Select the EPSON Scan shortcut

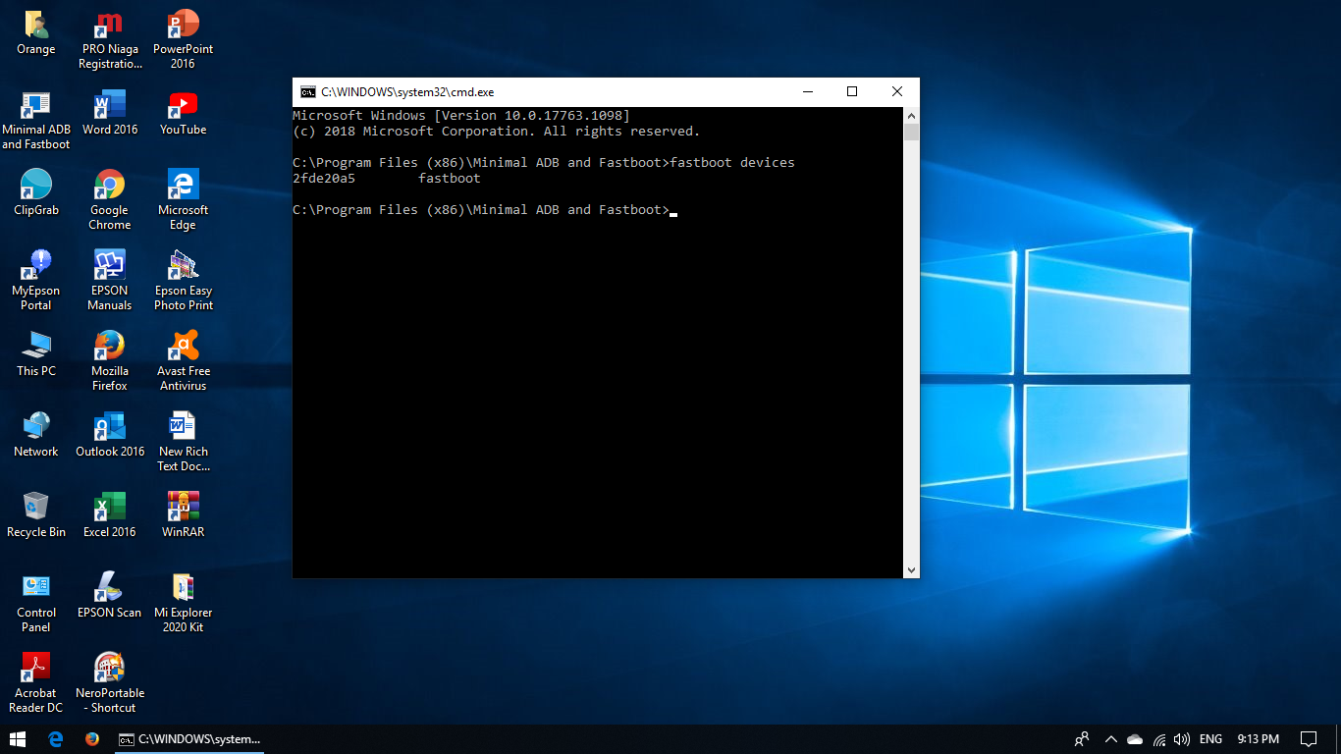pyautogui.click(x=110, y=597)
